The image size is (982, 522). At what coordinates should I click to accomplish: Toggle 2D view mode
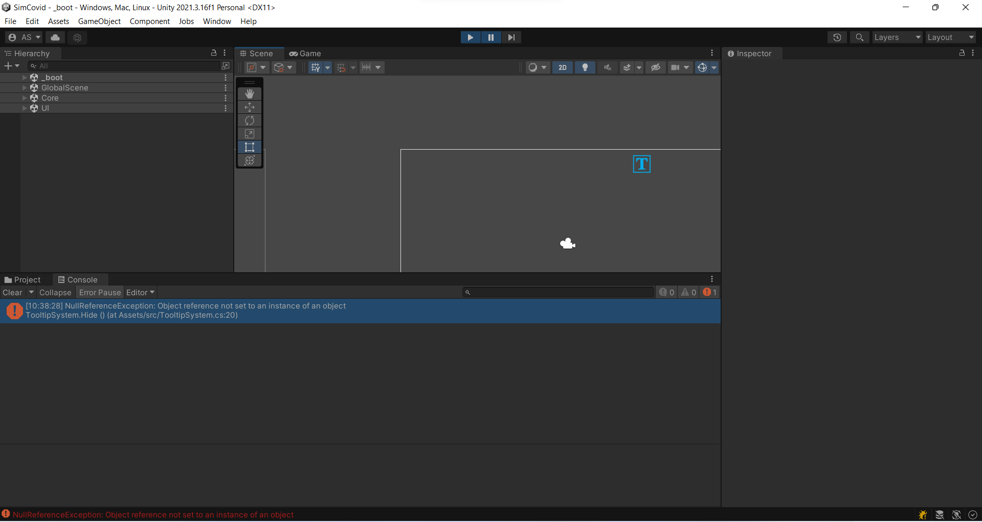562,67
